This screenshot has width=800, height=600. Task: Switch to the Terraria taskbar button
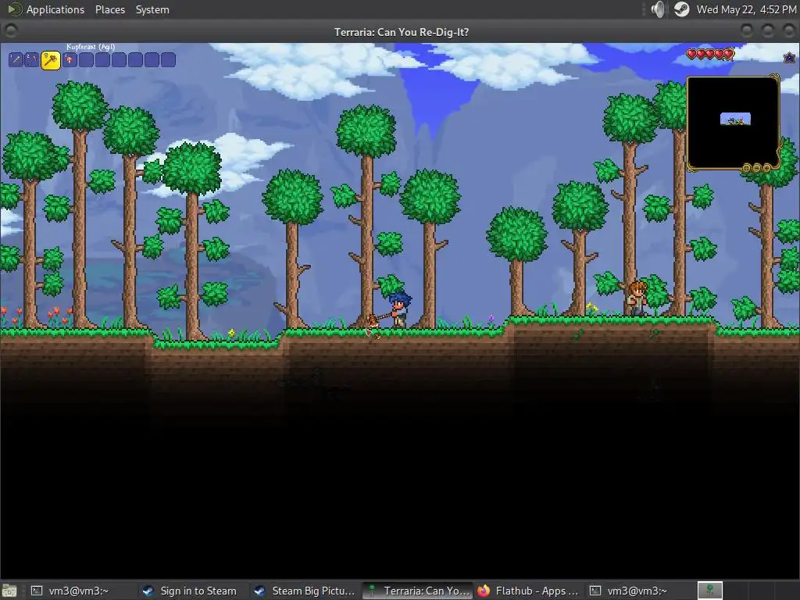point(417,591)
